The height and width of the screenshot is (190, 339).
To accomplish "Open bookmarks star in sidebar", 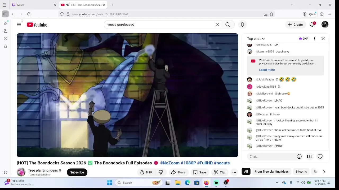I will coord(6,46).
